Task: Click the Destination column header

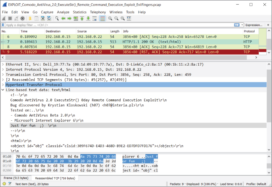Action: pyautogui.click(x=60, y=31)
